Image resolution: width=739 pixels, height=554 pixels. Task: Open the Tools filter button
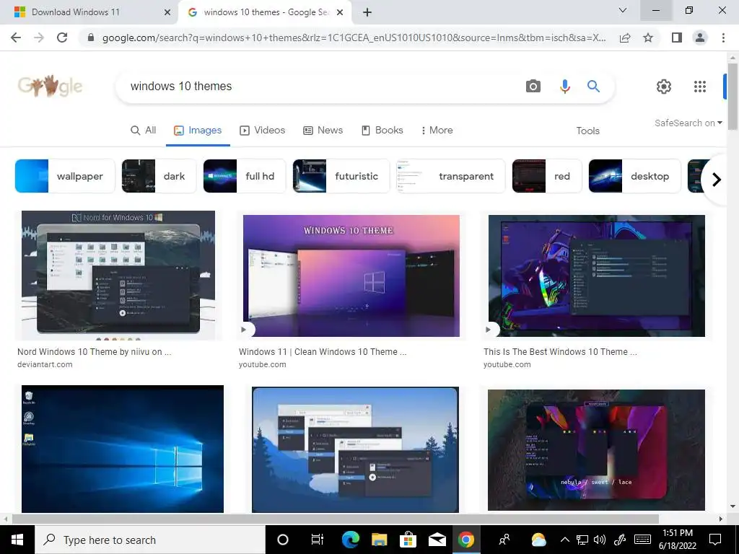coord(587,131)
